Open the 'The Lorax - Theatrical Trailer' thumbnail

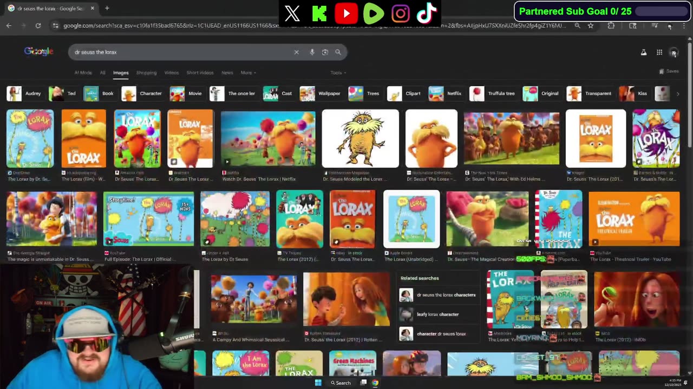click(634, 218)
